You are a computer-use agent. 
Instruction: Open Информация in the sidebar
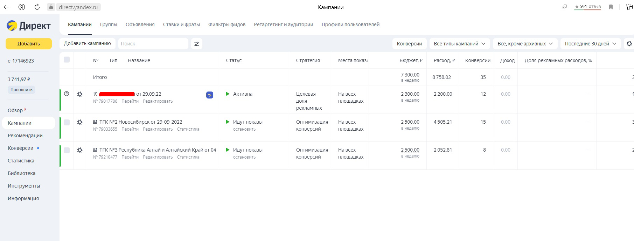coord(23,198)
